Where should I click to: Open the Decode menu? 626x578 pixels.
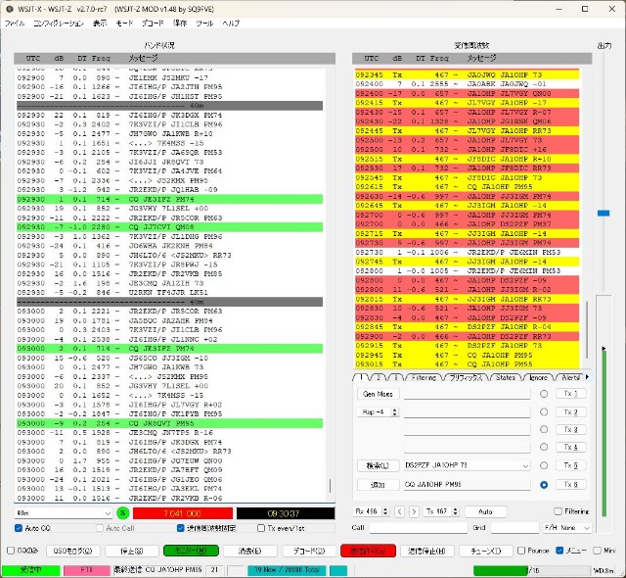point(153,24)
